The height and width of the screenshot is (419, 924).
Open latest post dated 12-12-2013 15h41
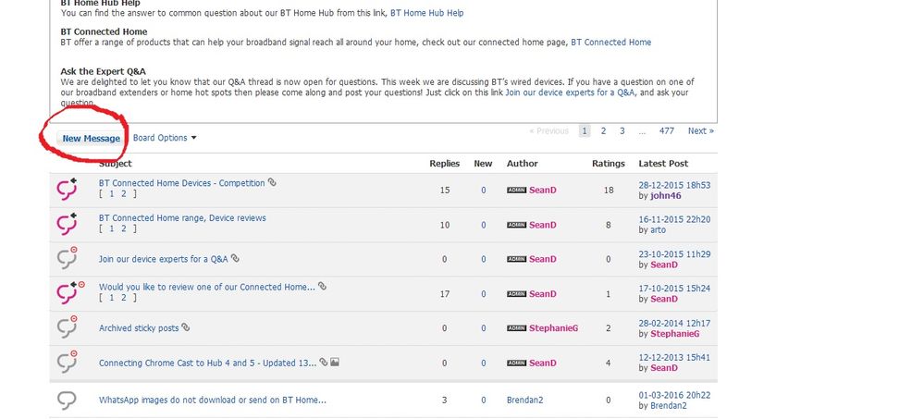pyautogui.click(x=674, y=357)
